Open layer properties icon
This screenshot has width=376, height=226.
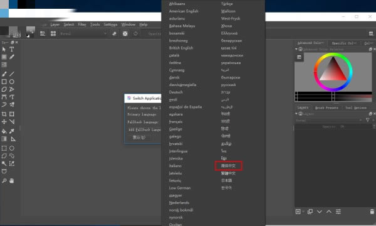coord(338,212)
